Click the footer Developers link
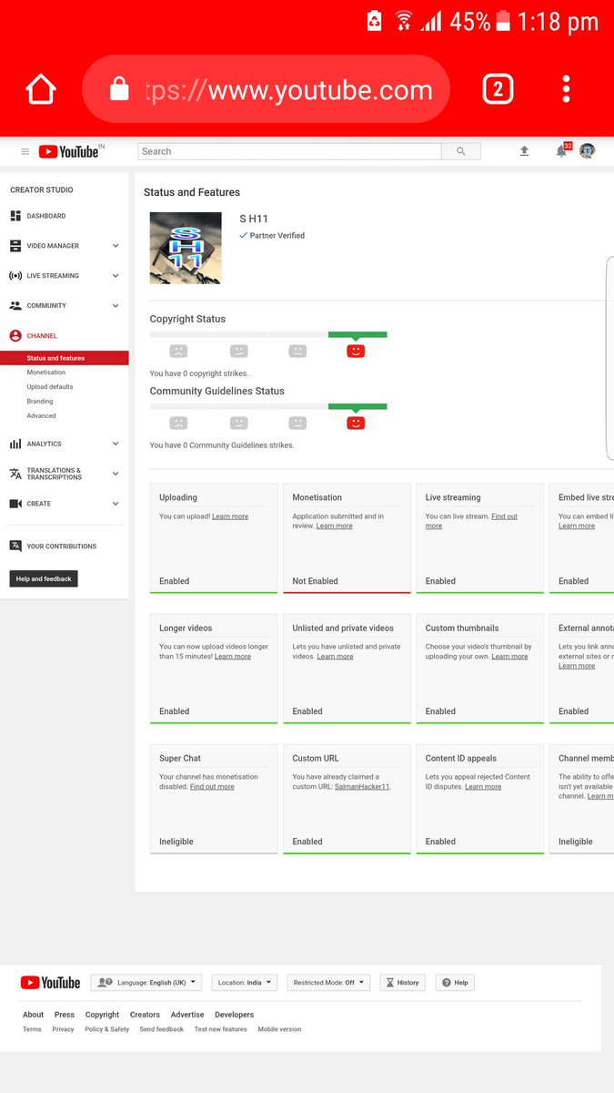Image resolution: width=614 pixels, height=1093 pixels. click(235, 1015)
